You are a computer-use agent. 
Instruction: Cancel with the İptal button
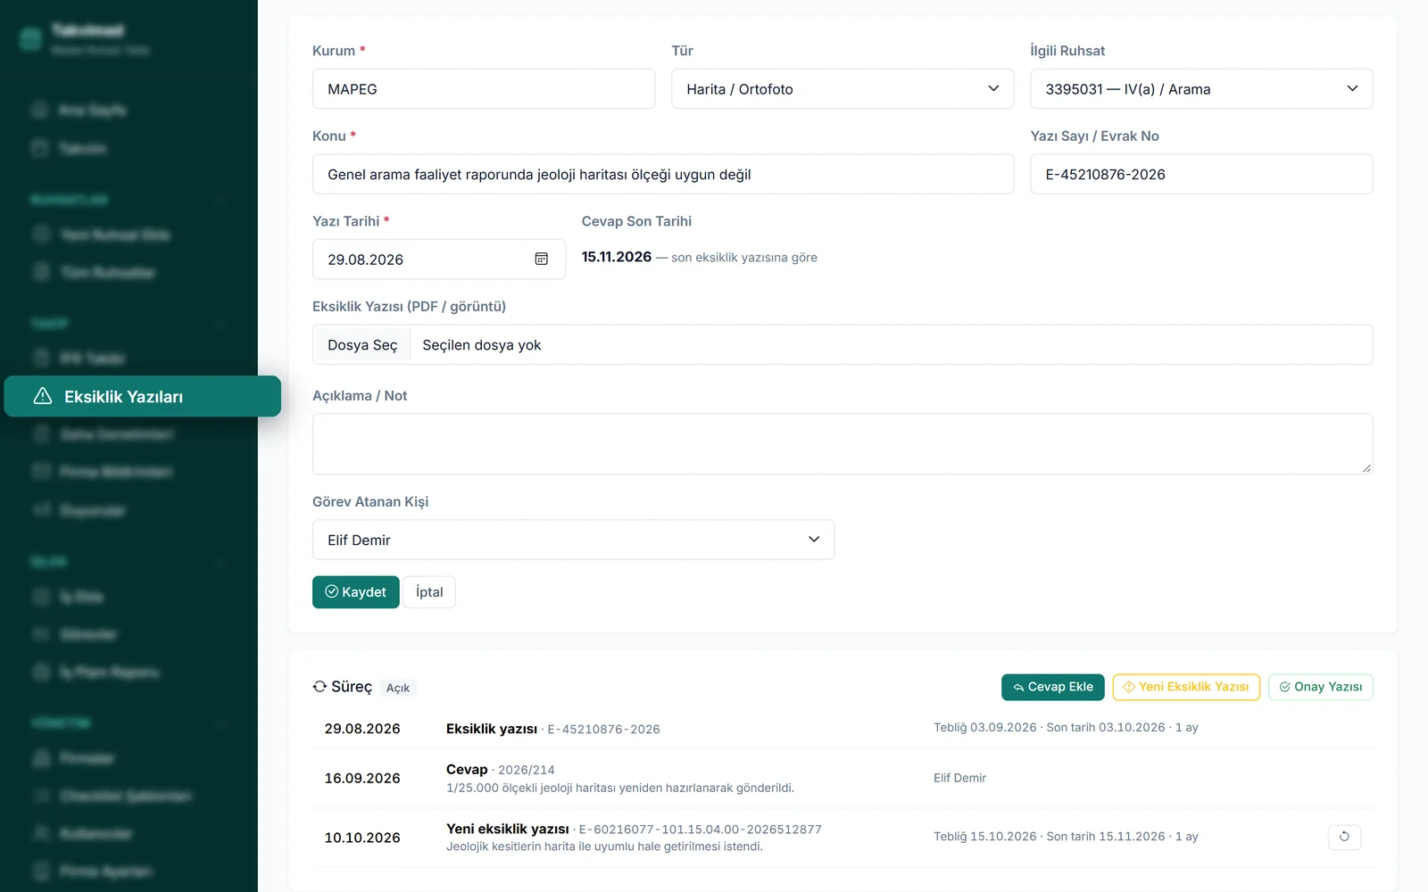[429, 592]
